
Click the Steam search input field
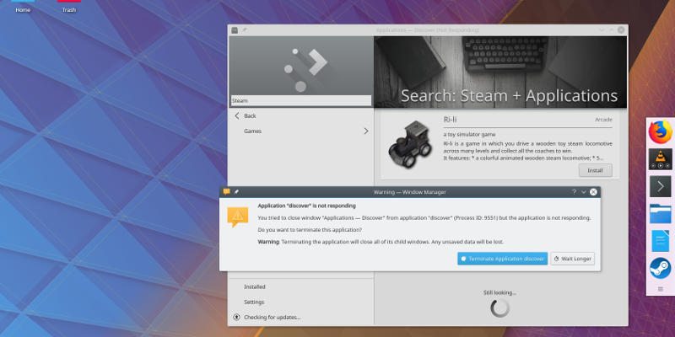tap(301, 100)
